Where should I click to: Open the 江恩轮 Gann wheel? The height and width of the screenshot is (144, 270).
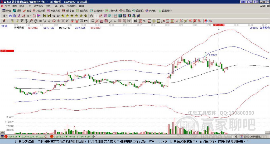(125, 11)
